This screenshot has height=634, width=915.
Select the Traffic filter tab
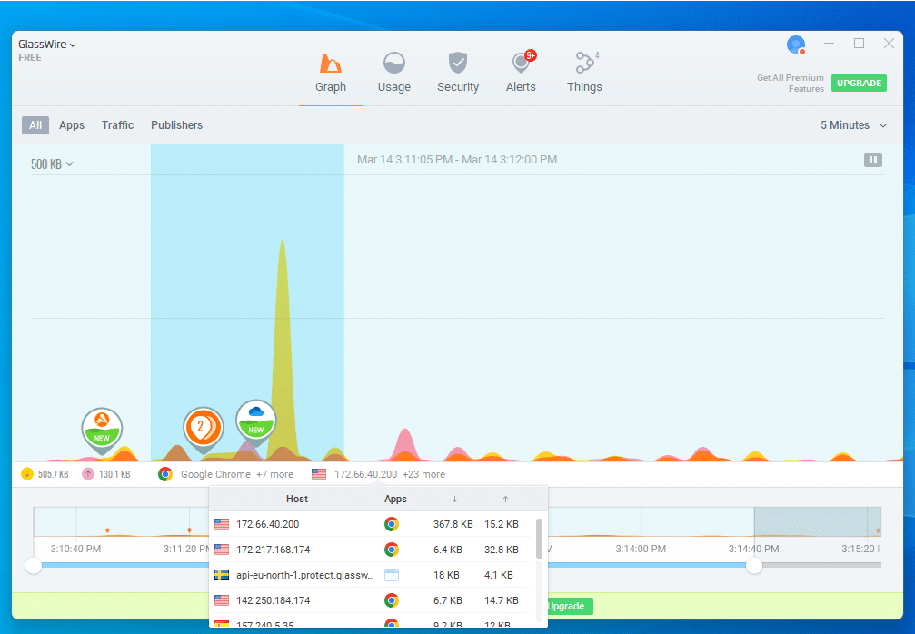click(117, 125)
